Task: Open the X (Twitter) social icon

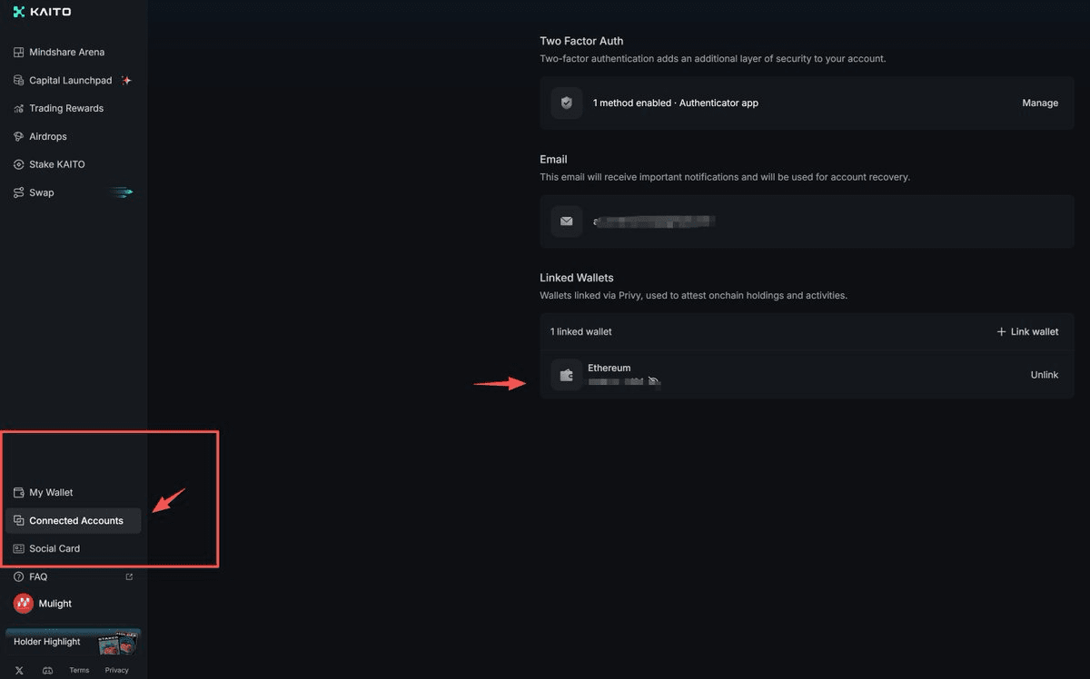Action: [x=19, y=671]
